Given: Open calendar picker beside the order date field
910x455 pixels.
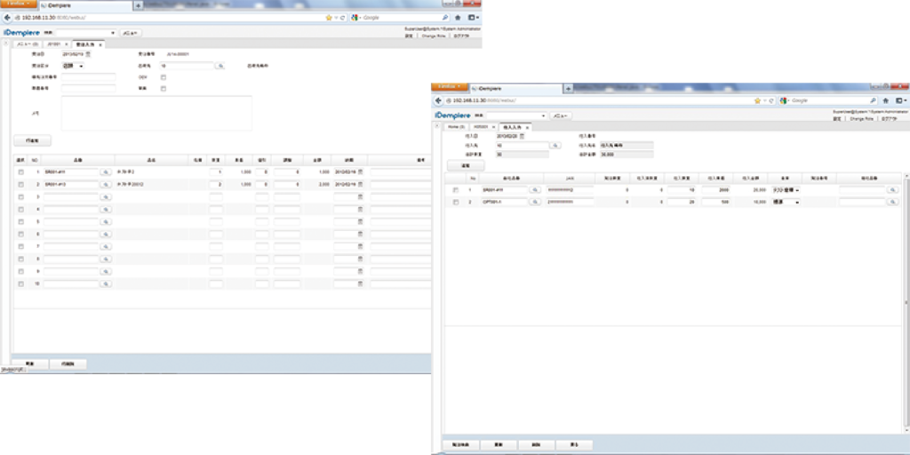Looking at the screenshot, I should (90, 55).
